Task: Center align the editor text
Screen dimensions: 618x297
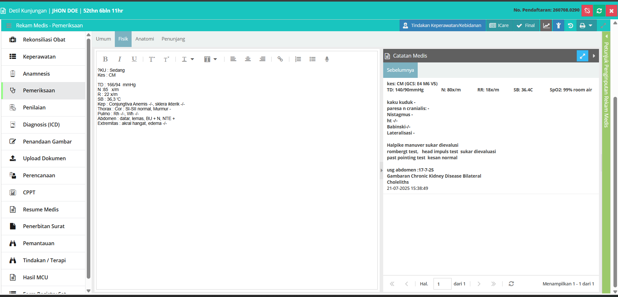Action: (x=248, y=59)
